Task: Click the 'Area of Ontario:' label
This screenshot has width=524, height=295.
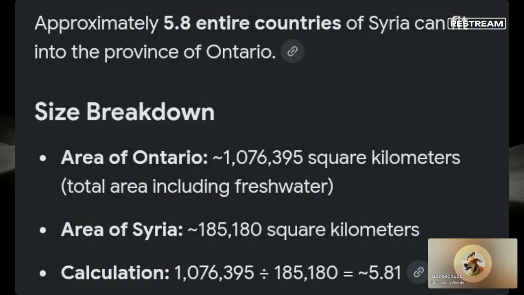Action: (x=134, y=158)
